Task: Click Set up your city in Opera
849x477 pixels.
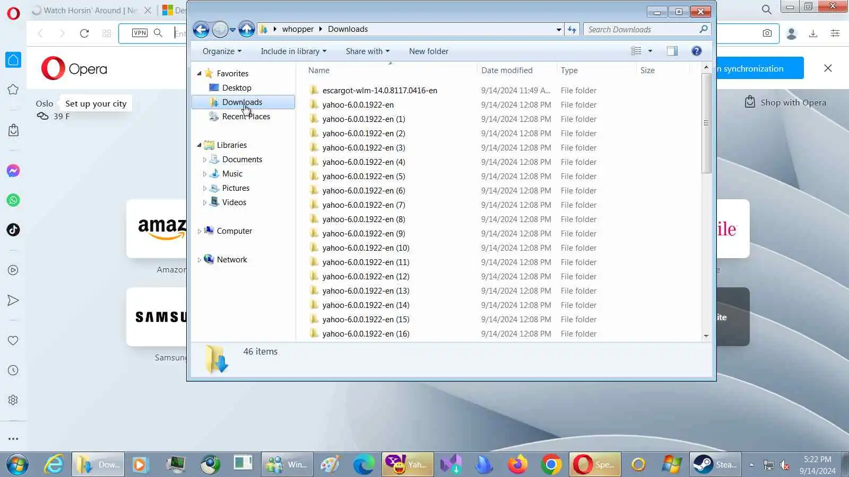Action: pyautogui.click(x=96, y=104)
